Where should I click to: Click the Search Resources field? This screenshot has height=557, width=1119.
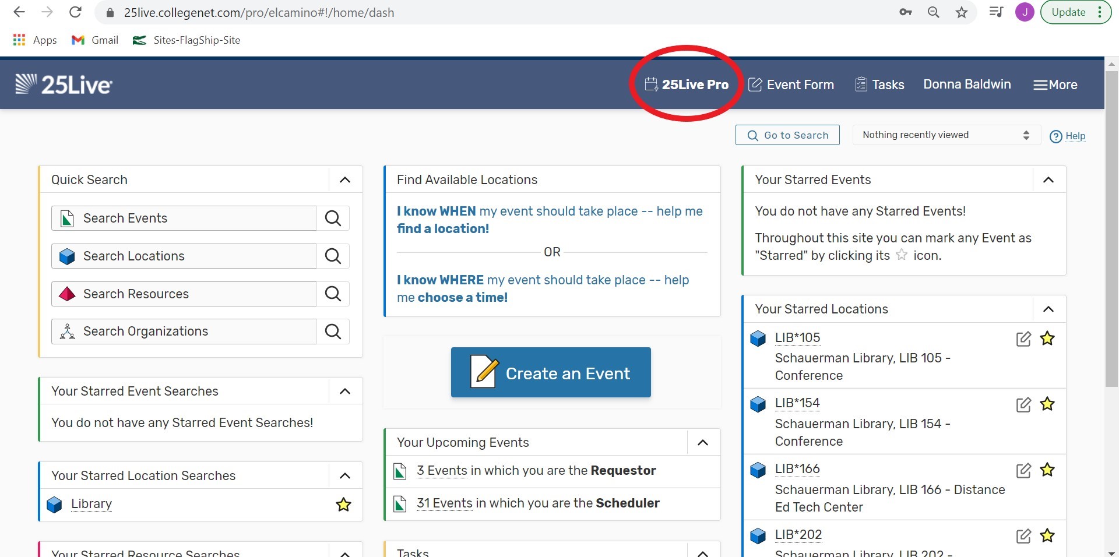tap(184, 294)
